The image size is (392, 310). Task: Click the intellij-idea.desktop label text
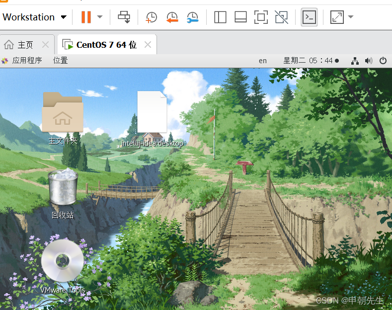152,143
